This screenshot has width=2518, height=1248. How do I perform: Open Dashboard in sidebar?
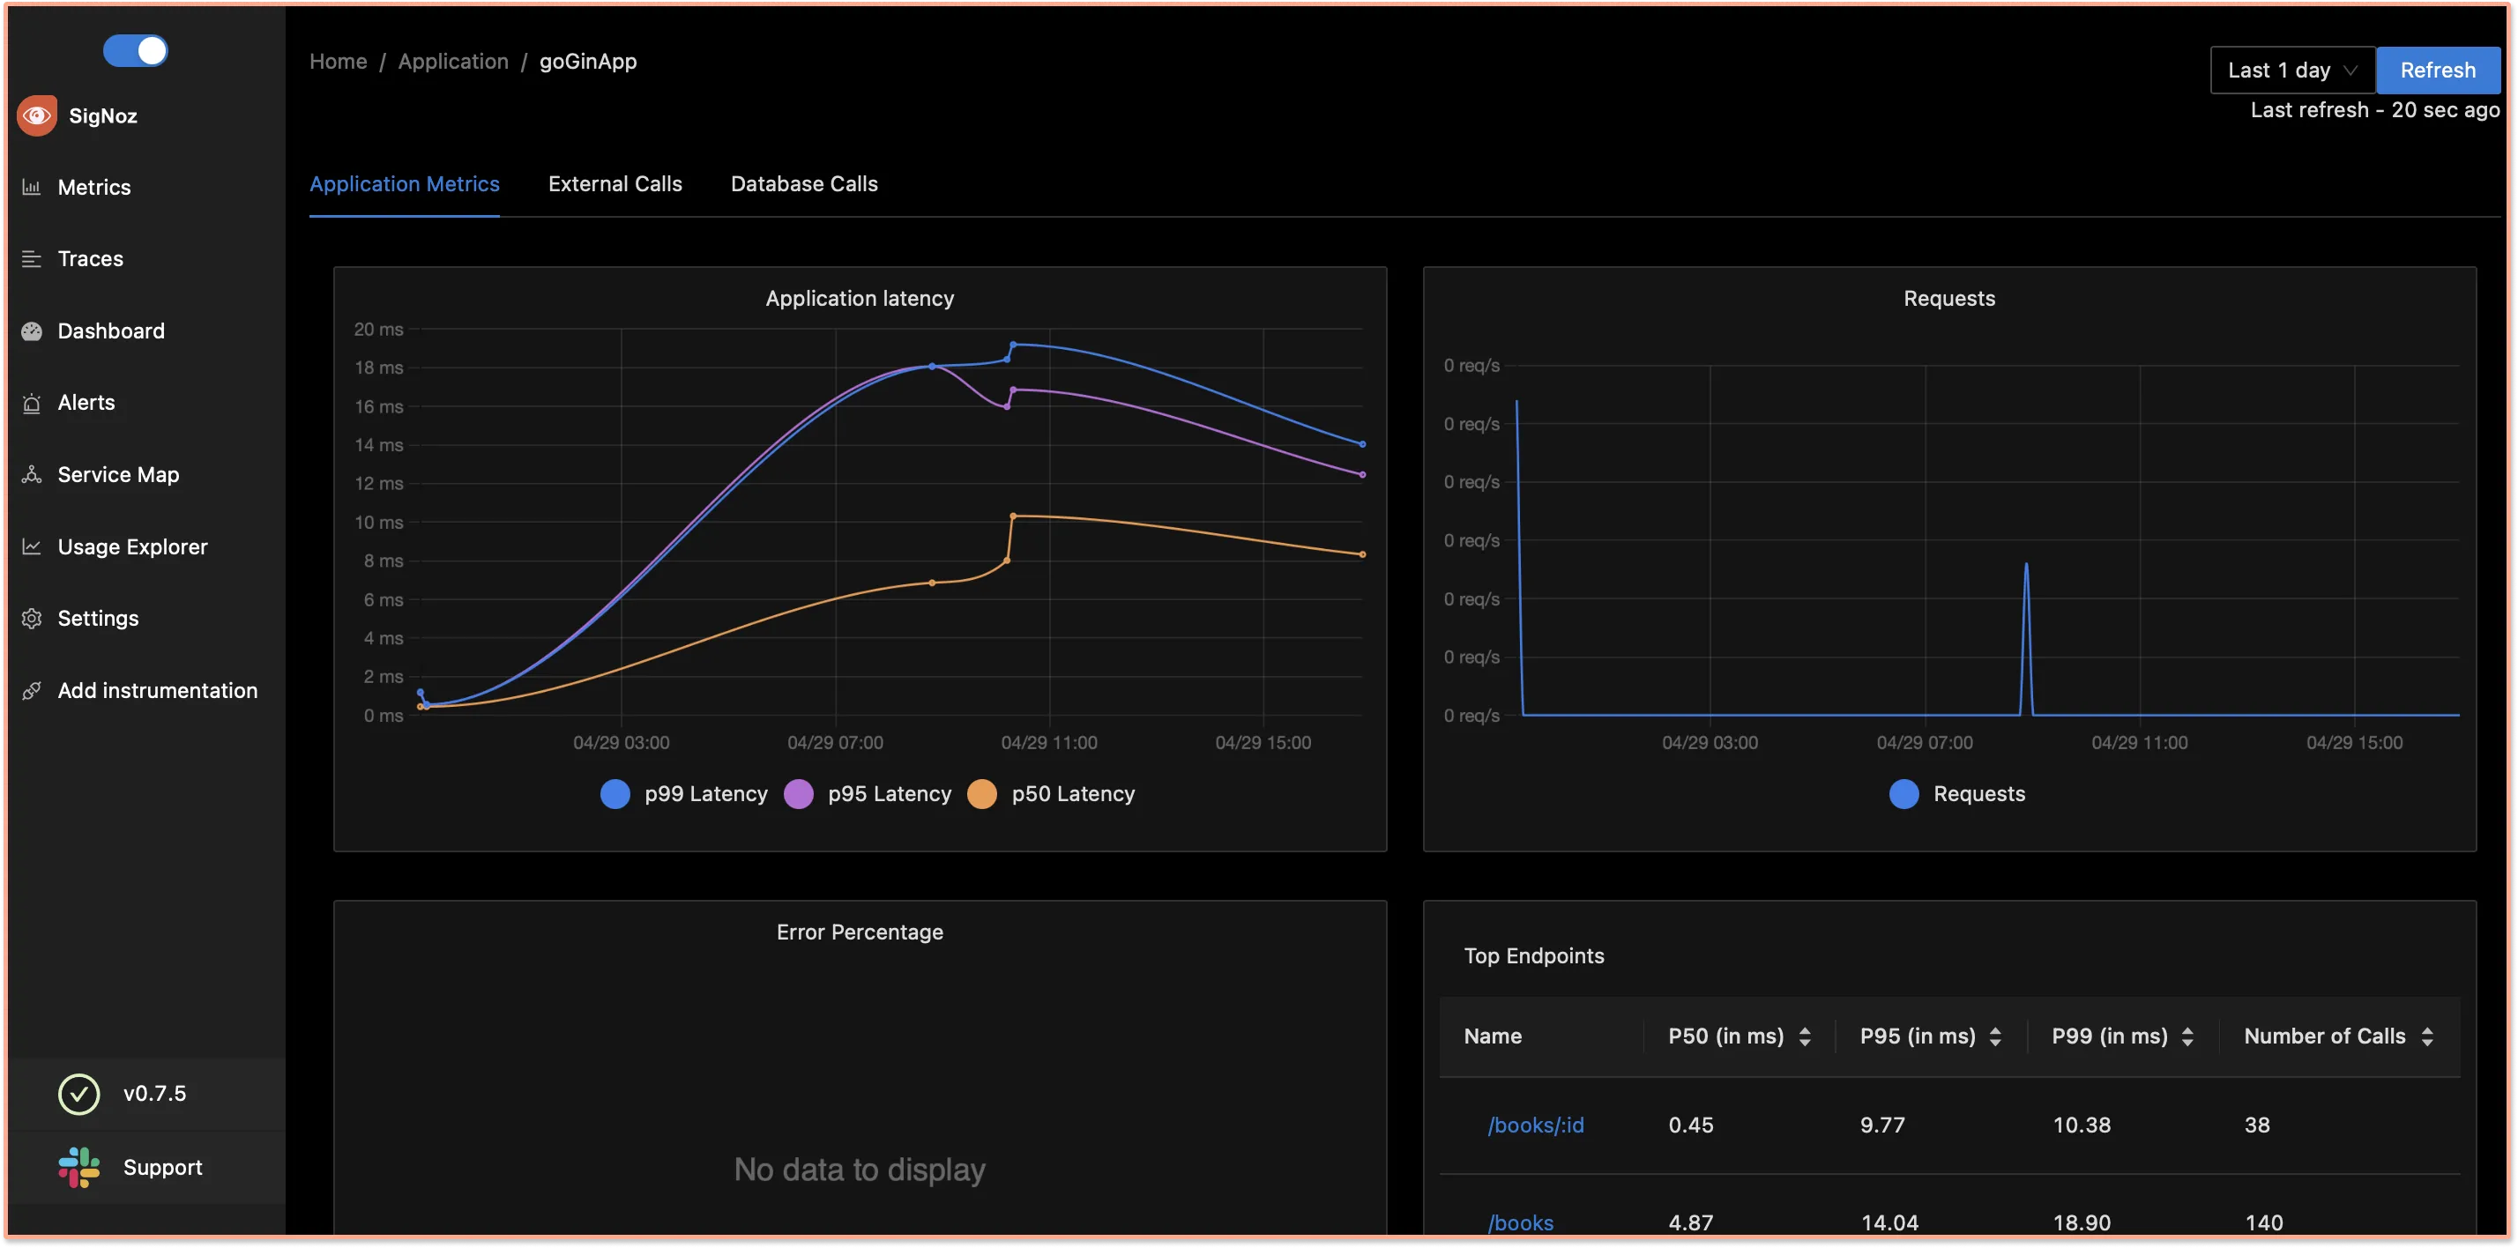pos(110,331)
